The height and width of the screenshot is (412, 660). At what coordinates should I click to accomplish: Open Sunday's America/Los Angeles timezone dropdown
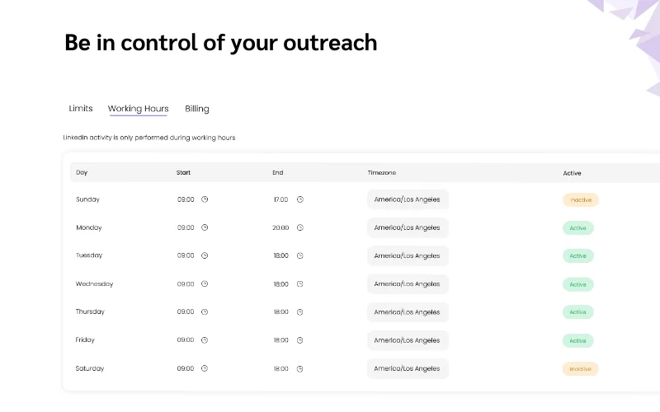coord(408,199)
